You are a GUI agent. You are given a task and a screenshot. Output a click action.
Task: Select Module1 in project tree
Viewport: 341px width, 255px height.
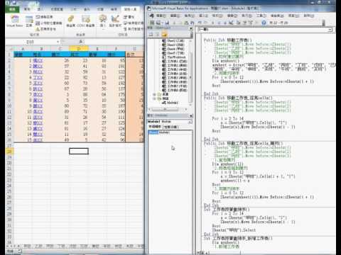[x=170, y=103]
